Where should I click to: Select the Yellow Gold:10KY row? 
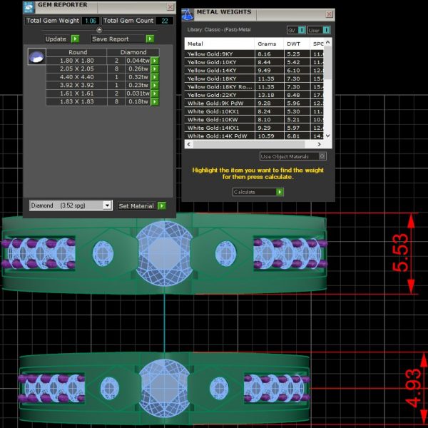[254, 62]
